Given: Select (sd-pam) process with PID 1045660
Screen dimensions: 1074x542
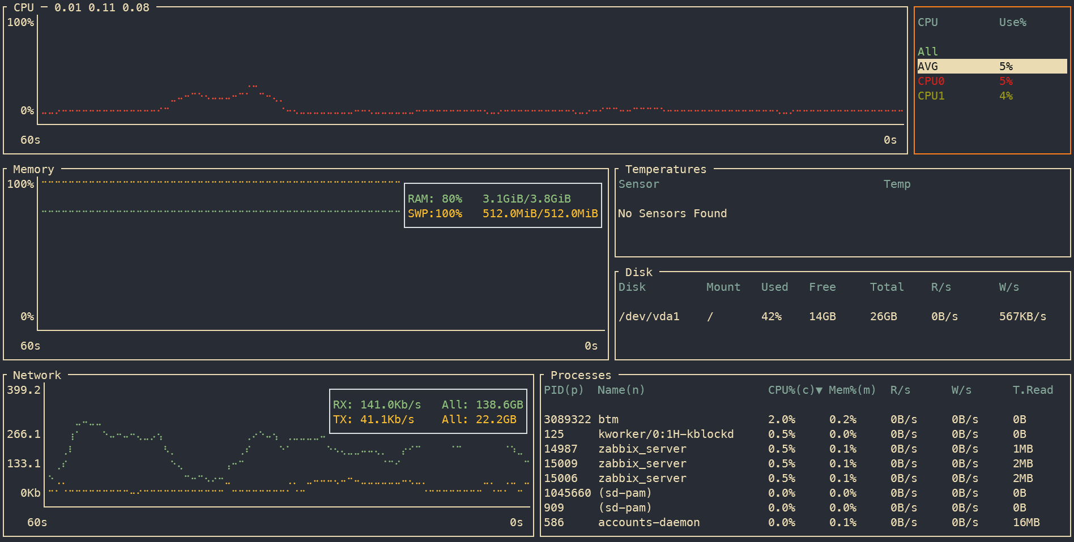Looking at the screenshot, I should pyautogui.click(x=804, y=493).
